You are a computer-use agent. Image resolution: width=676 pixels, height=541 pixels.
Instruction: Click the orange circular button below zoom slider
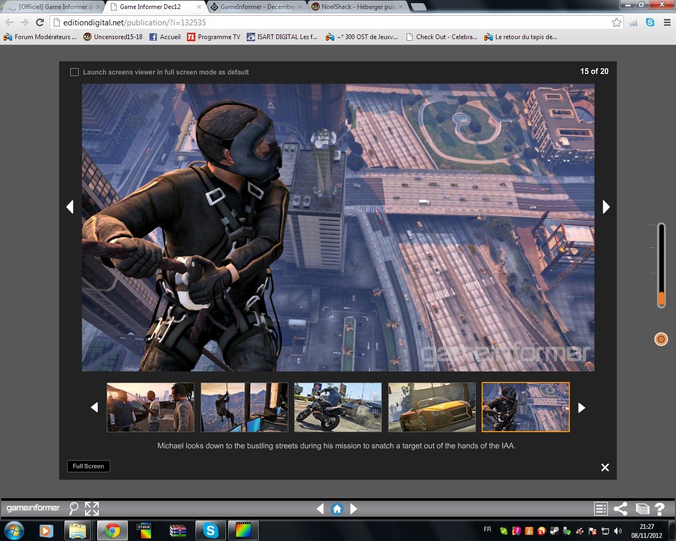(x=661, y=339)
